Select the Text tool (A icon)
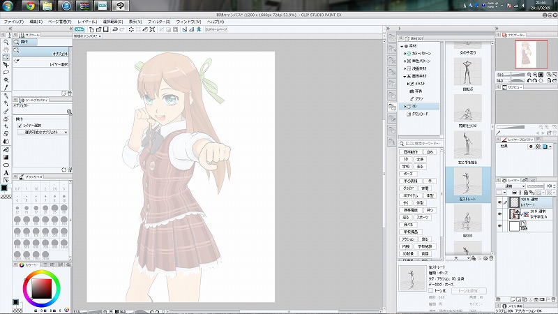The width and height of the screenshot is (558, 314). point(6,172)
